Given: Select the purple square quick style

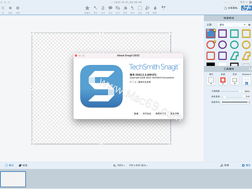Looking at the screenshot, I should tap(222, 33).
